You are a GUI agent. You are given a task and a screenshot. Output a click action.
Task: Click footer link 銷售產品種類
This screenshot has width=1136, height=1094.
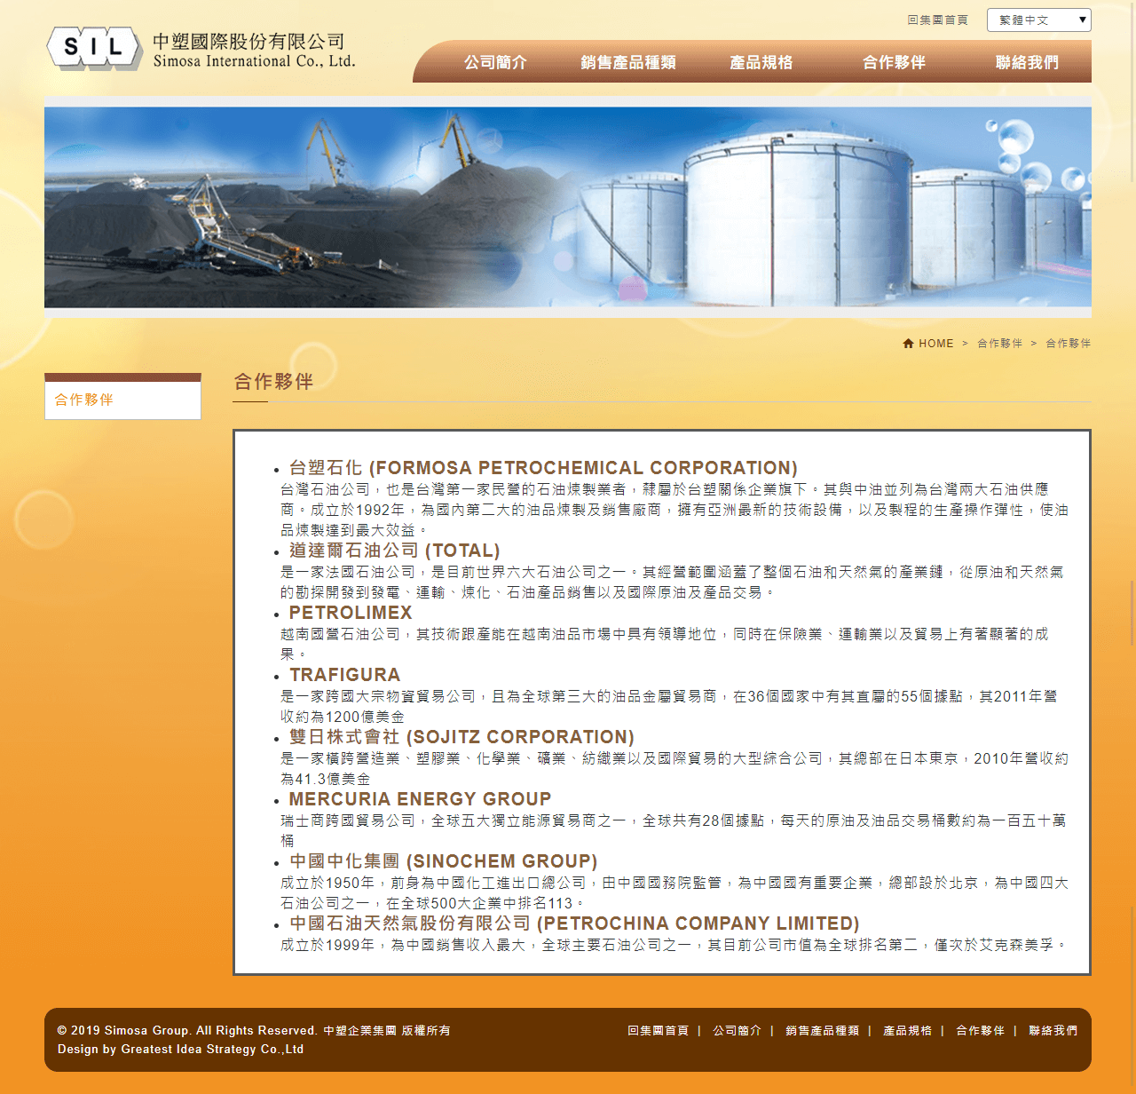[x=822, y=1031]
